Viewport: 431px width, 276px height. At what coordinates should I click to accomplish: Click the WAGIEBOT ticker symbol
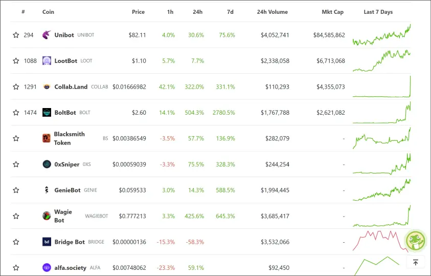tap(97, 216)
